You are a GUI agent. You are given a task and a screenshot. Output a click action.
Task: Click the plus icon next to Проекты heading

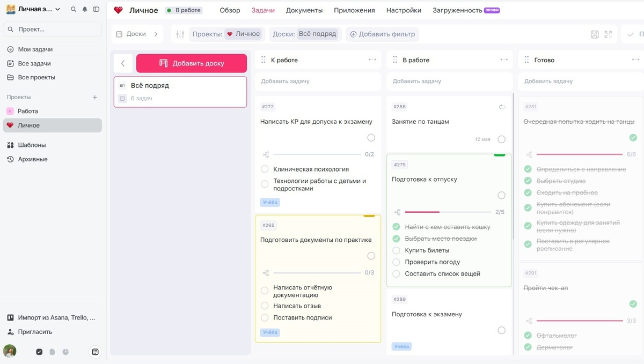pos(95,97)
